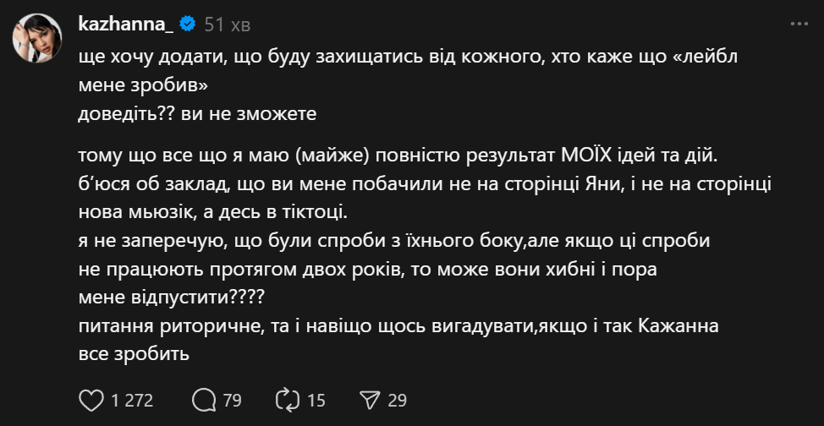Click the "51 хв" post timestamp
Screen dimensions: 824x426
[x=227, y=25]
